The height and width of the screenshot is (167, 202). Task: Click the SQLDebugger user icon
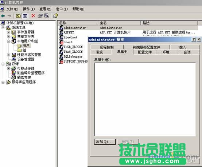point(61,56)
